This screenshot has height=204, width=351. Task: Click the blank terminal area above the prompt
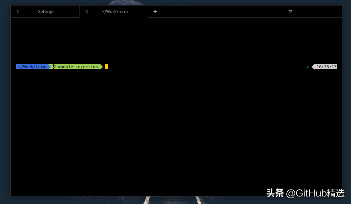click(x=176, y=40)
